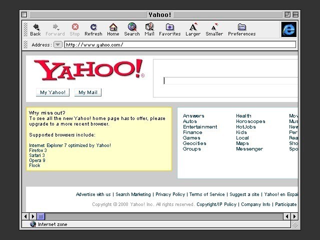320x240 pixels.
Task: Open Search Marketing link
Action: (x=133, y=194)
